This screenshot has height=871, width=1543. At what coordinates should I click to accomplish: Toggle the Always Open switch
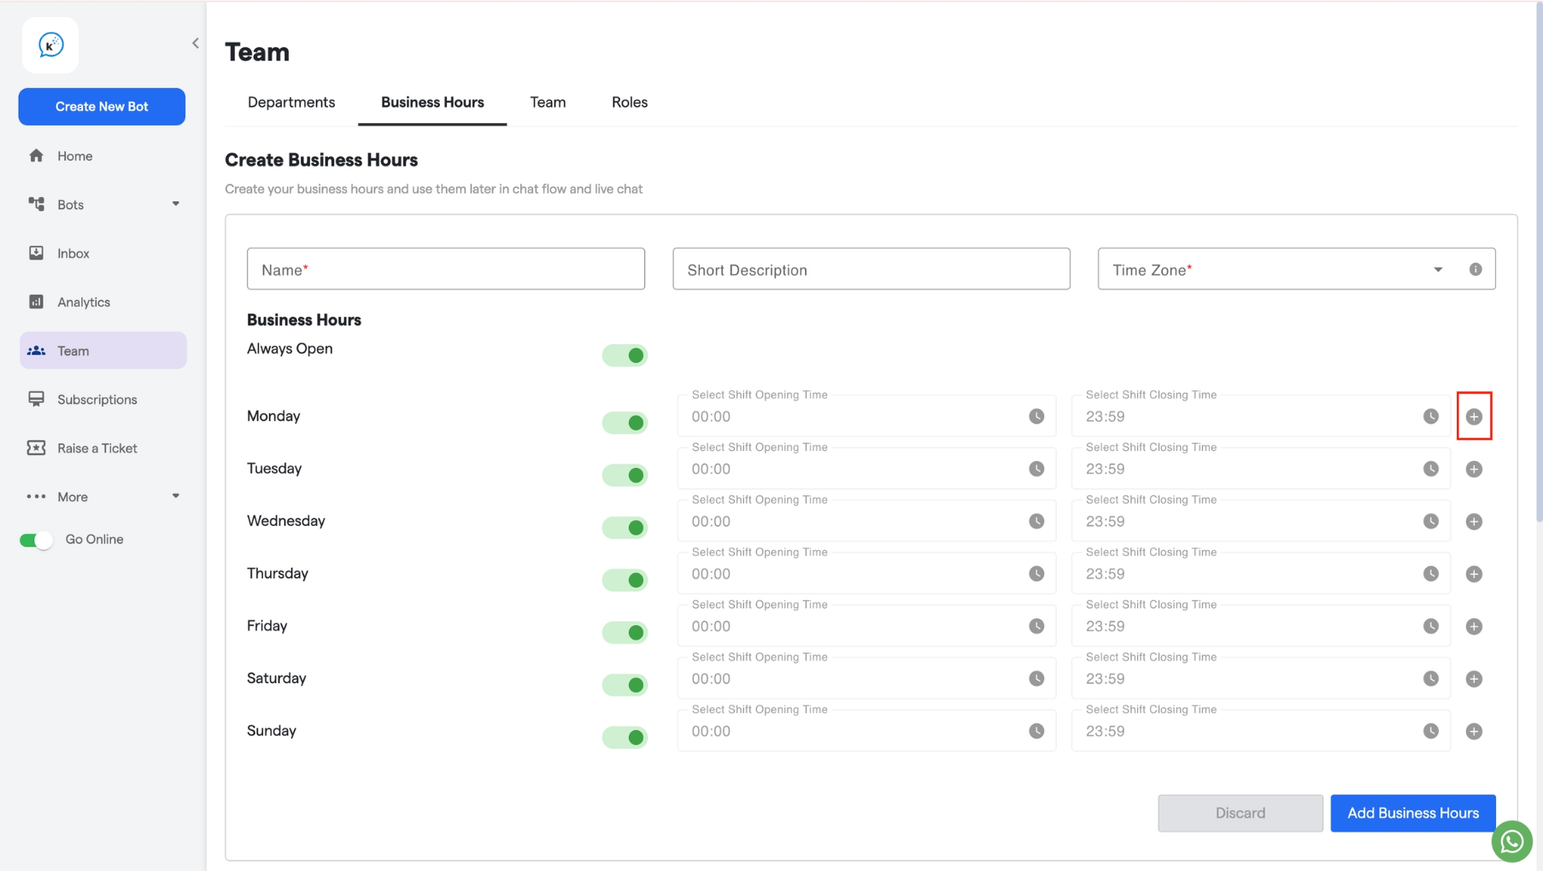coord(625,355)
